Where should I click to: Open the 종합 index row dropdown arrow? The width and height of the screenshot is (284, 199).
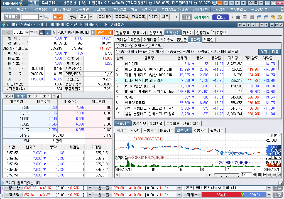pyautogui.click(x=90, y=188)
